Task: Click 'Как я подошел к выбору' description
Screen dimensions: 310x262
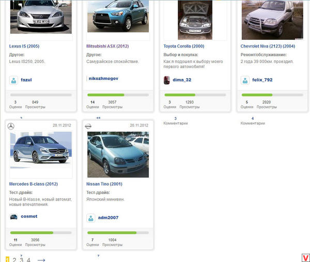Action: (x=193, y=64)
